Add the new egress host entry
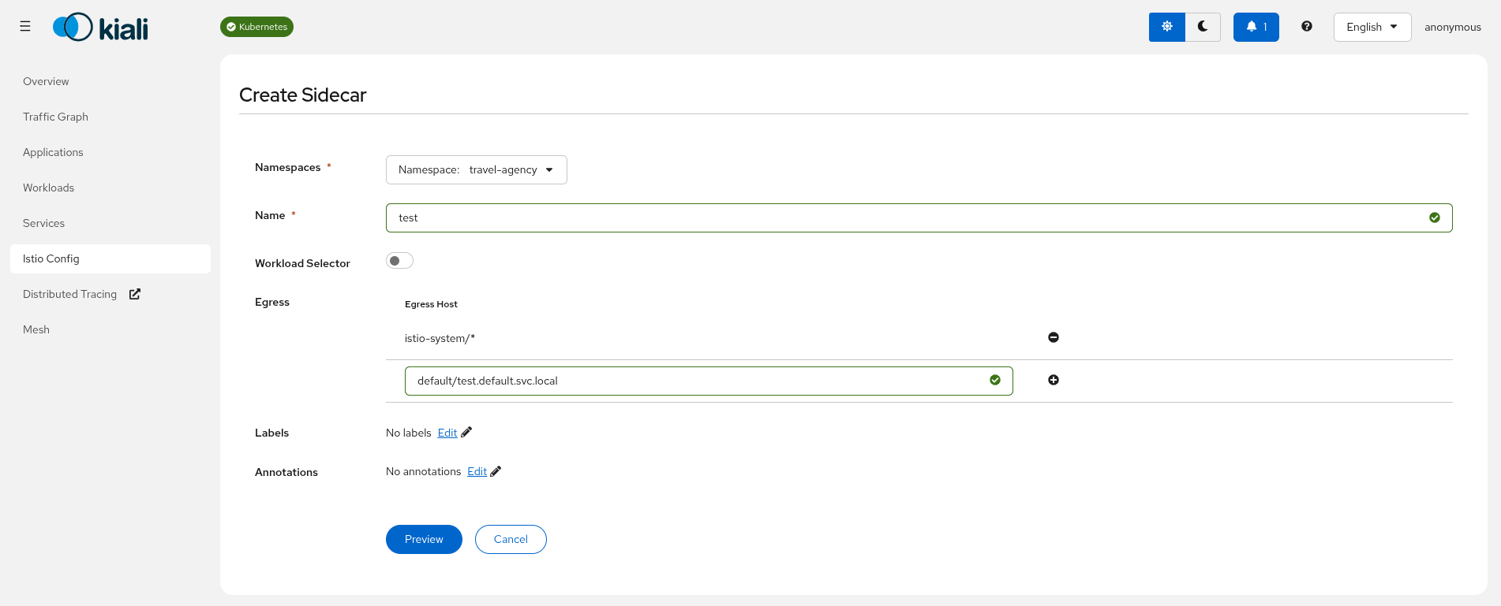Viewport: 1501px width, 606px height. point(1053,380)
